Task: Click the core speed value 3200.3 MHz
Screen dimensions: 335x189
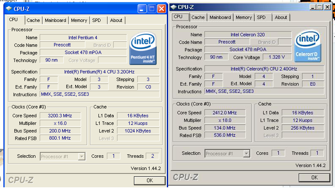Action: 60,116
